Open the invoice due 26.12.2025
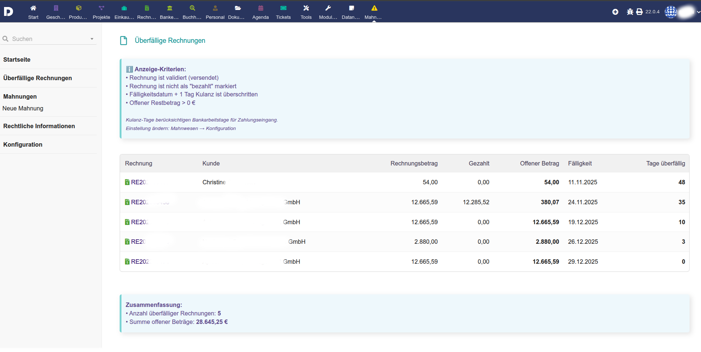This screenshot has height=352, width=701. (138, 242)
